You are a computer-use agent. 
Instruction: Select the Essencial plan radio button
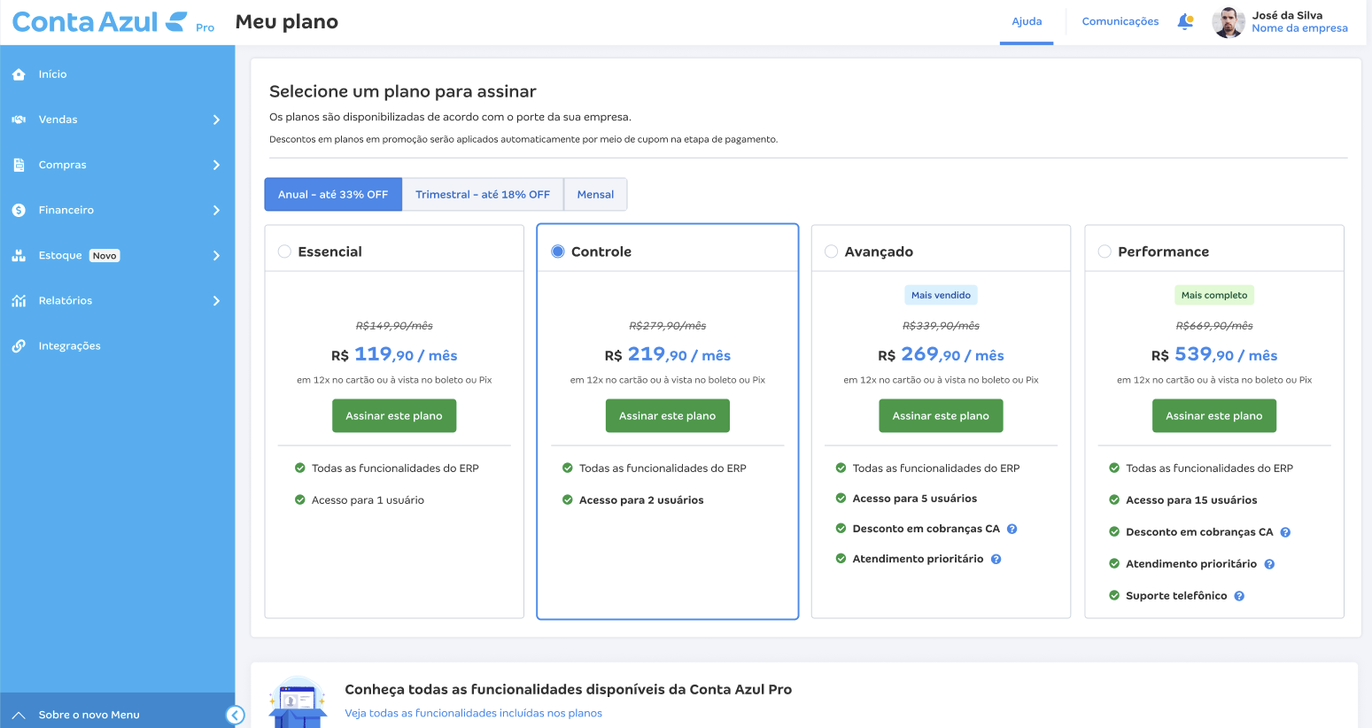point(284,252)
